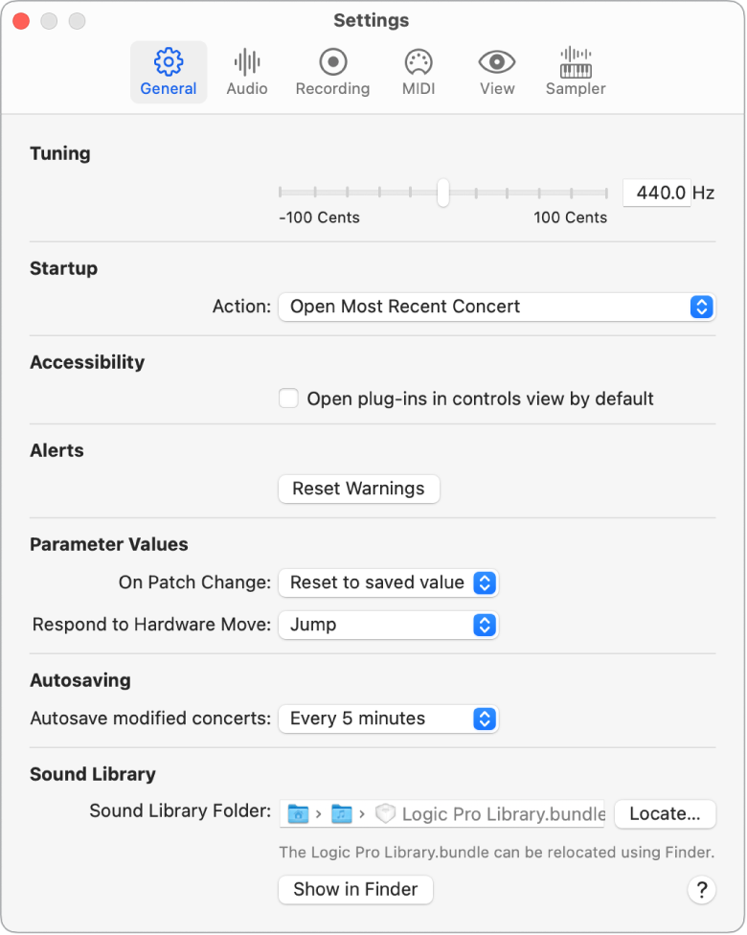Switch to the Recording settings icon

(332, 70)
